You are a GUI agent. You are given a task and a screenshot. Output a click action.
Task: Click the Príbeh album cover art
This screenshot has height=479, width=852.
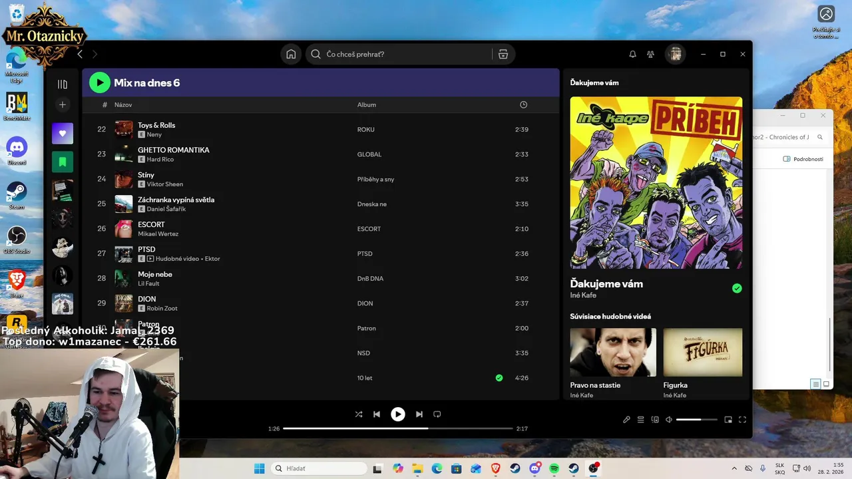coord(656,182)
